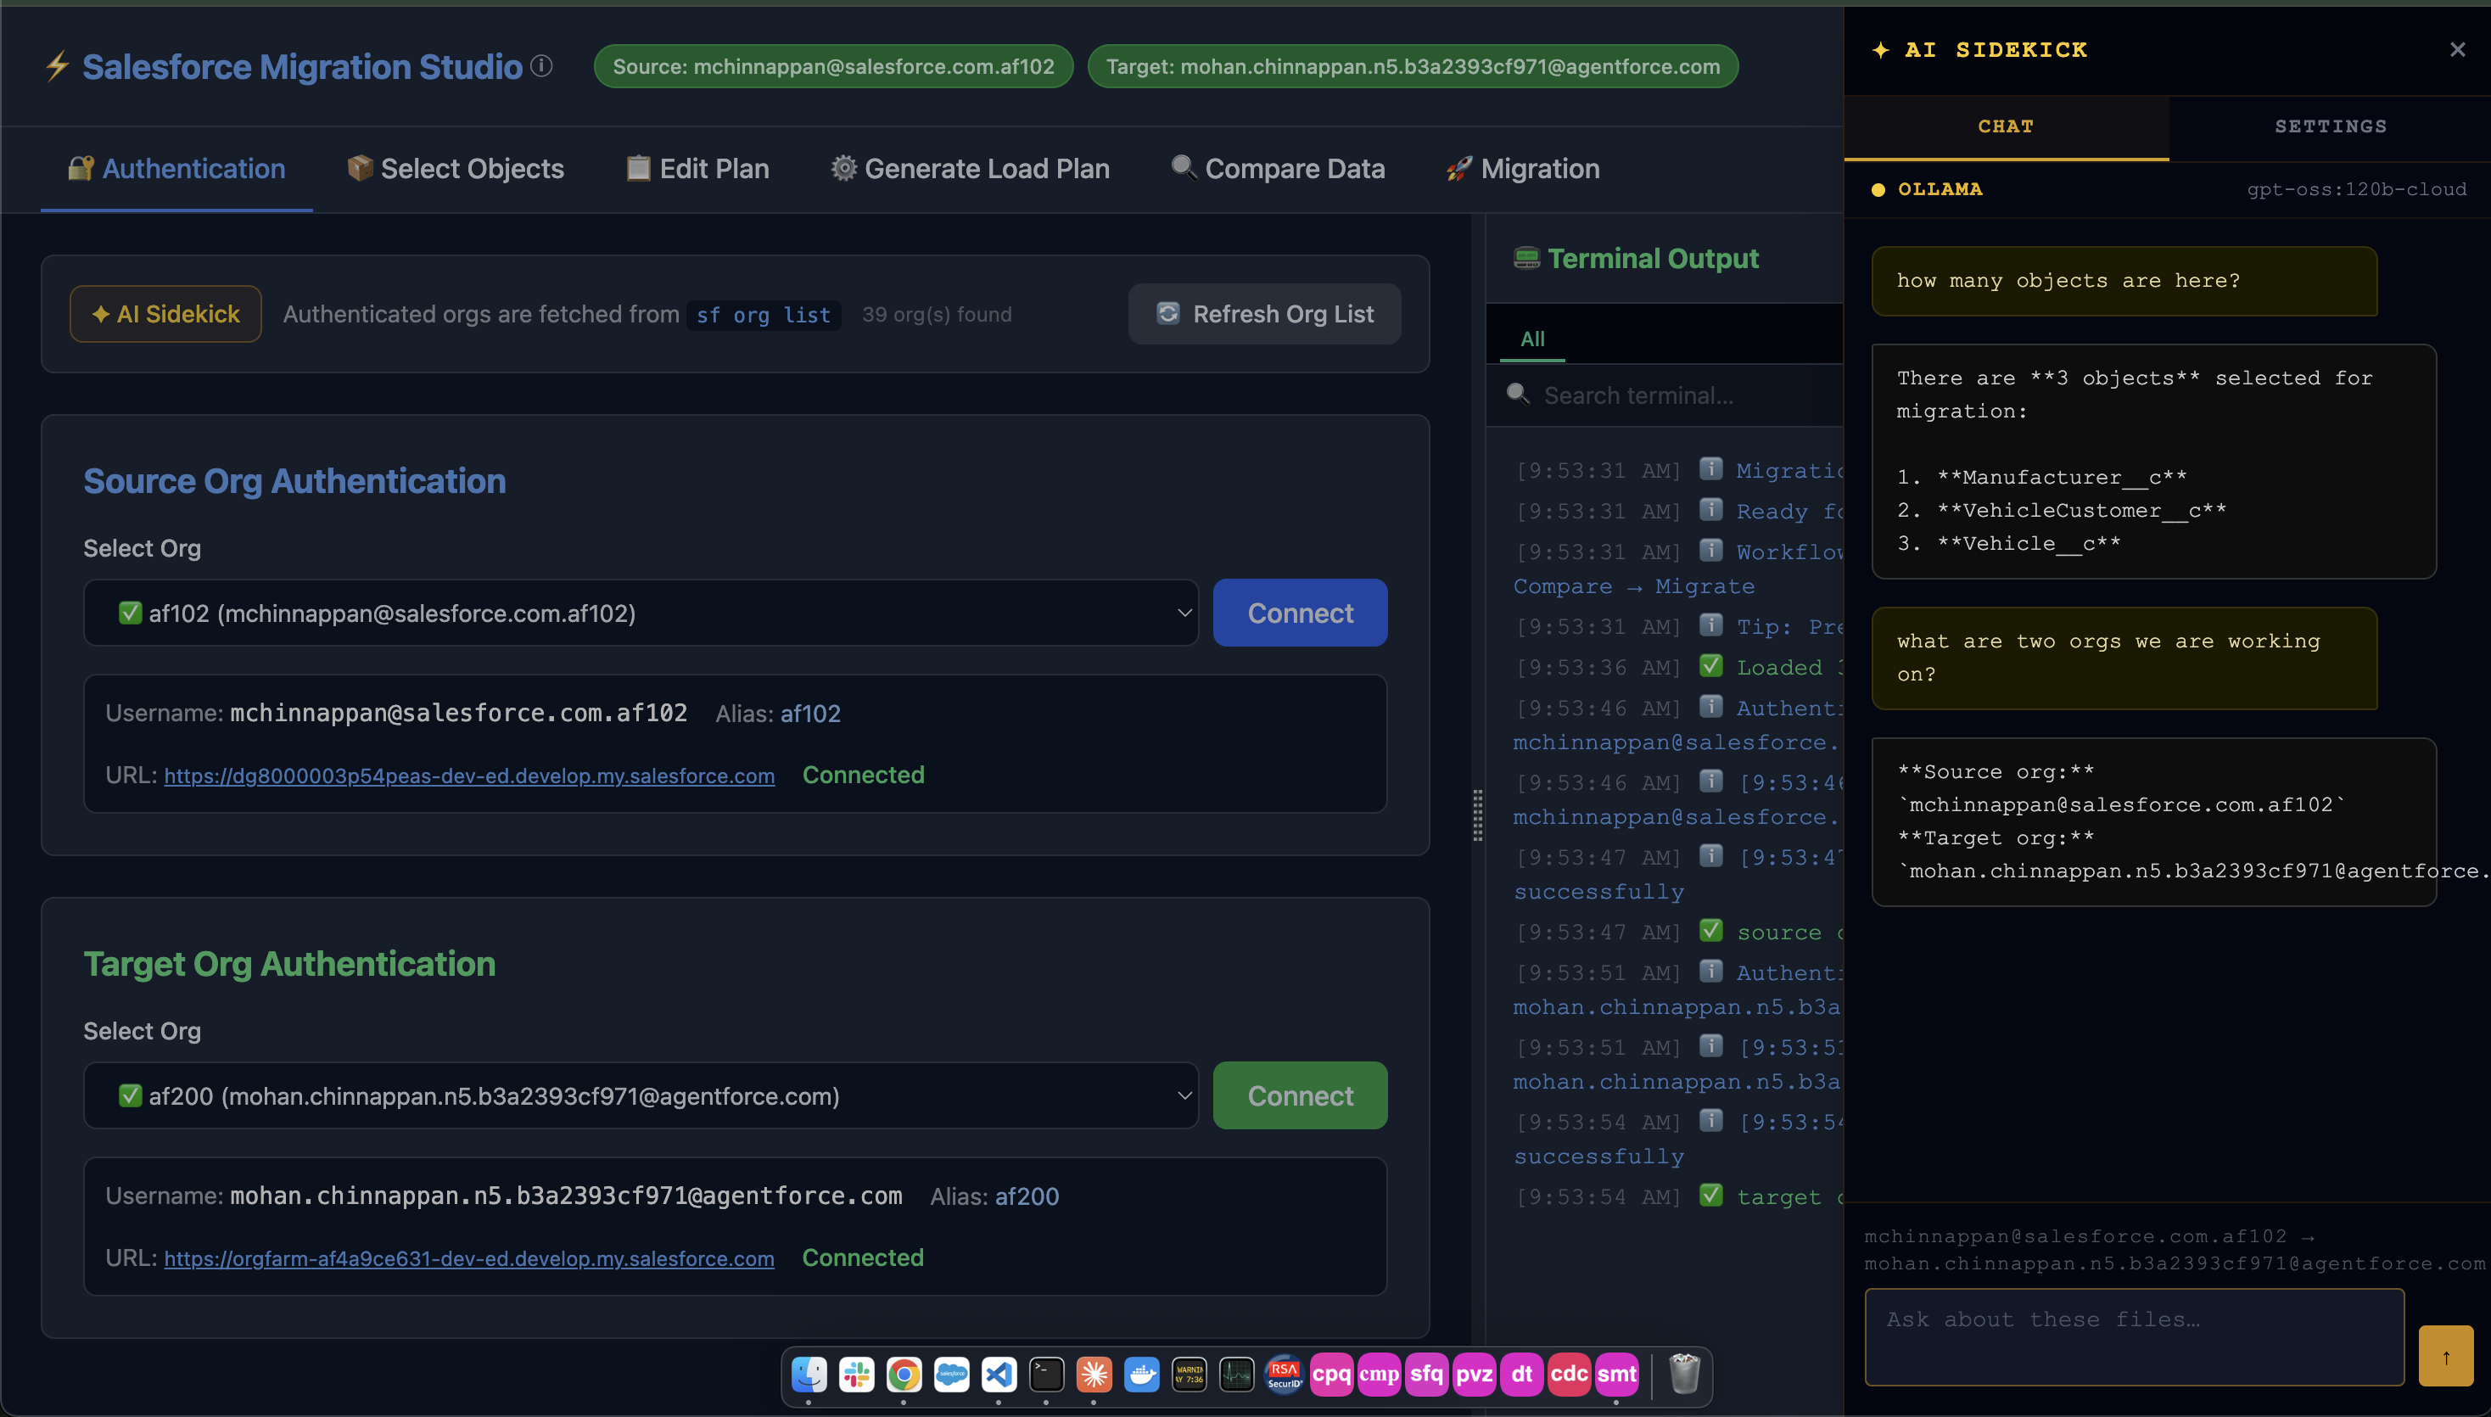The height and width of the screenshot is (1417, 2491).
Task: Click the af102 alias value
Action: [x=810, y=714]
